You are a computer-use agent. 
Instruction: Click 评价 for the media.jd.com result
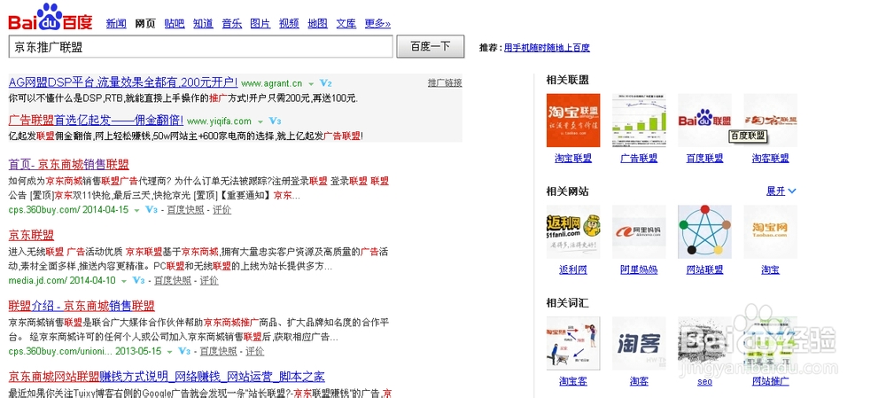click(209, 280)
